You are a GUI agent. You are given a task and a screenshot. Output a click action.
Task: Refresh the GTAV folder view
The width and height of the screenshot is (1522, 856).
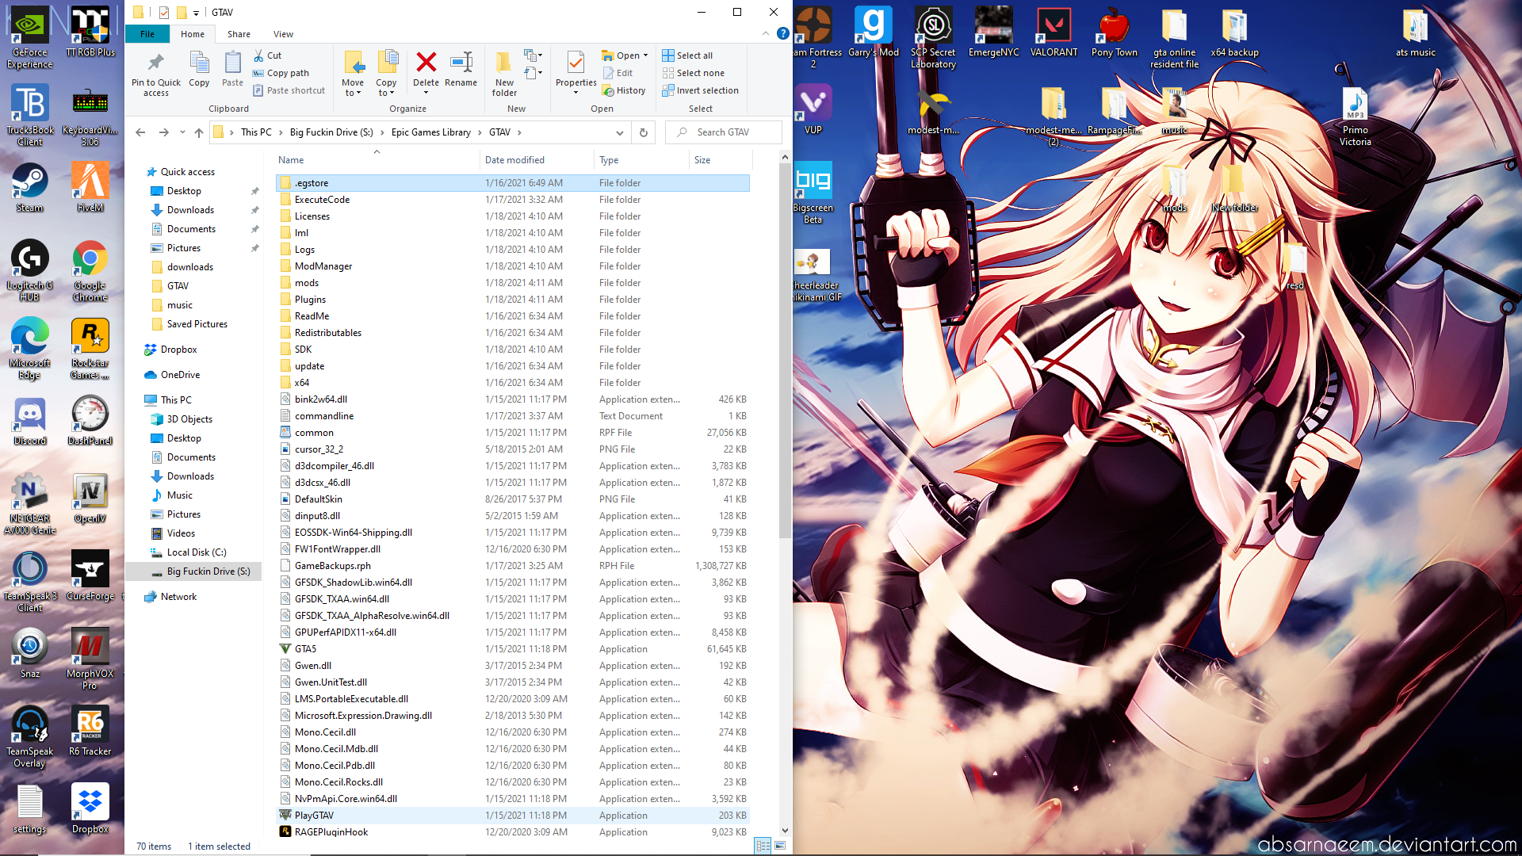(644, 132)
